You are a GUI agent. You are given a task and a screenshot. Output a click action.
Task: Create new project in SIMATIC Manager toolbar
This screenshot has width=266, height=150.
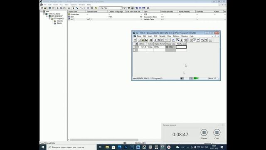(x=42, y=8)
